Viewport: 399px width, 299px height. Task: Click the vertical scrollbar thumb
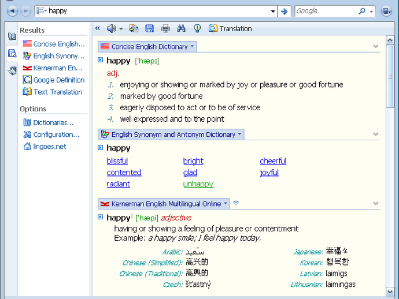click(x=390, y=76)
